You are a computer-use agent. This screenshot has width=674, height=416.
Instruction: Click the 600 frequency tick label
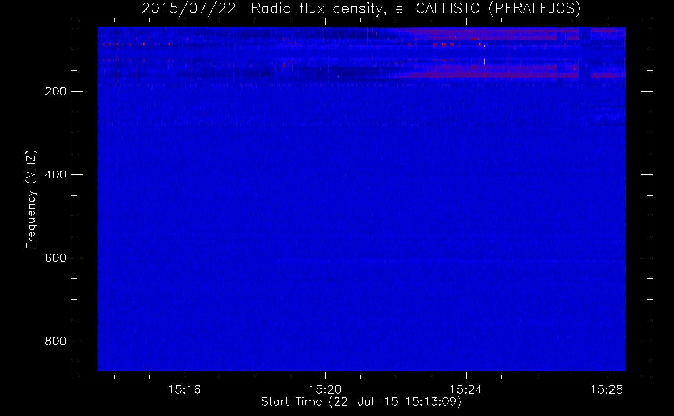pyautogui.click(x=56, y=258)
